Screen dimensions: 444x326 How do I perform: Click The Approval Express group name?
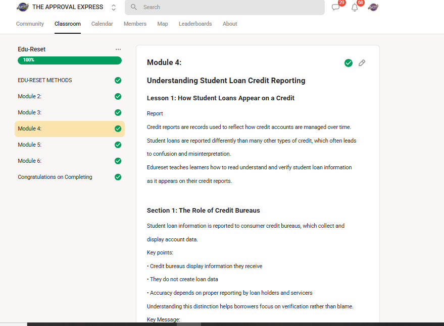[x=68, y=7]
